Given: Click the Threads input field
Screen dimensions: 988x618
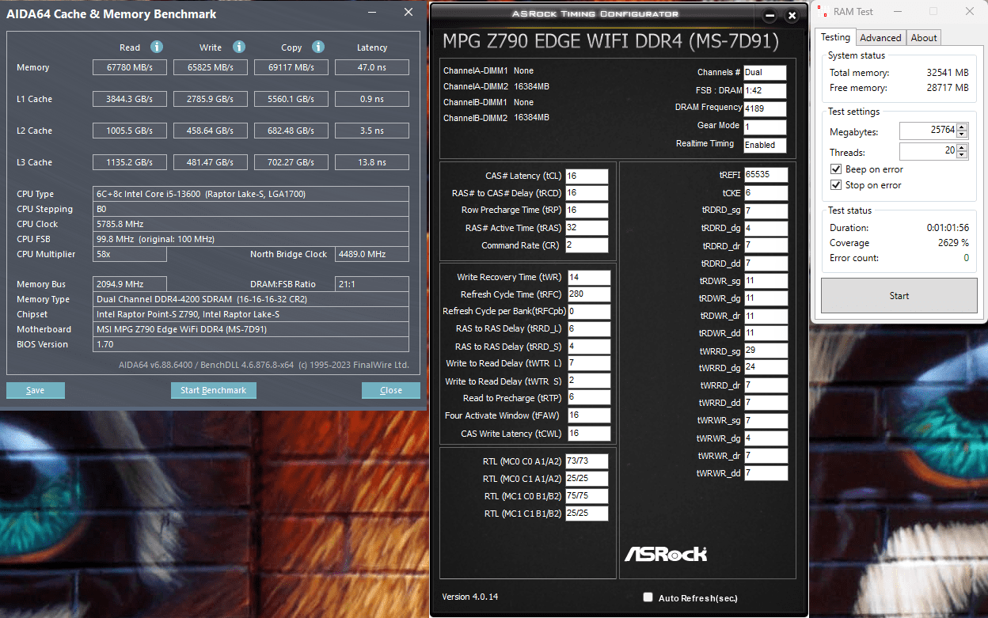Looking at the screenshot, I should click(928, 151).
